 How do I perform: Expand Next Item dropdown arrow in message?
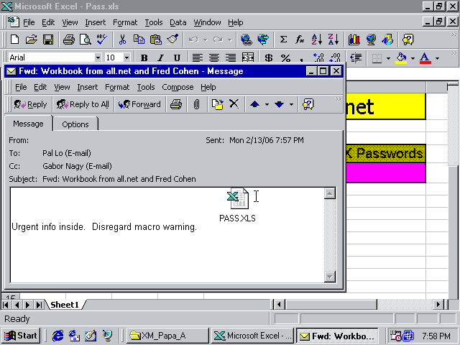click(x=291, y=104)
